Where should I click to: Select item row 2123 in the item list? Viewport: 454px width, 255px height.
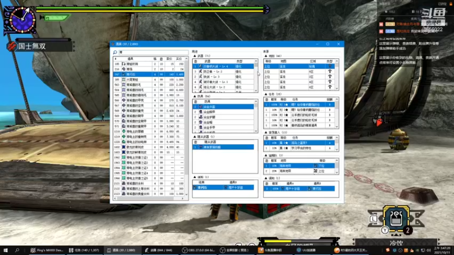click(149, 194)
